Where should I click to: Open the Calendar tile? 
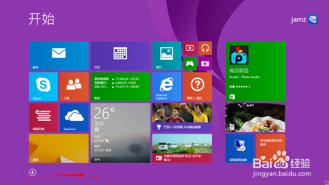(x=120, y=56)
